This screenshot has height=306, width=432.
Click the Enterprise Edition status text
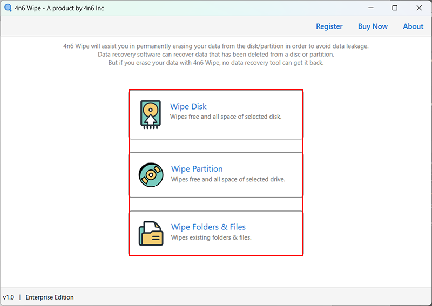pos(50,297)
